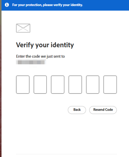Click the 'Enter the code we just sent to' text

pyautogui.click(x=41, y=56)
